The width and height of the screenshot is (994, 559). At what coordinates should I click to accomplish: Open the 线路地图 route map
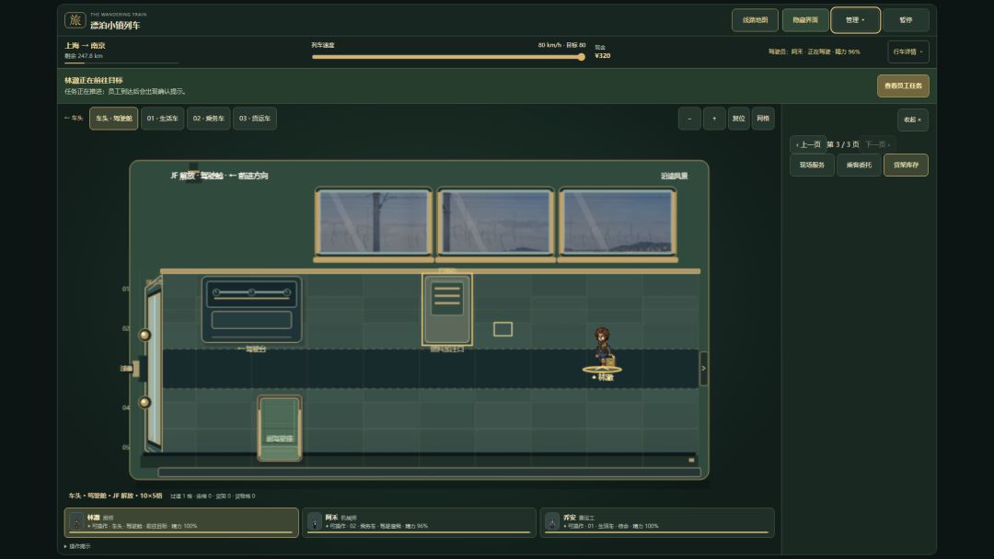755,20
